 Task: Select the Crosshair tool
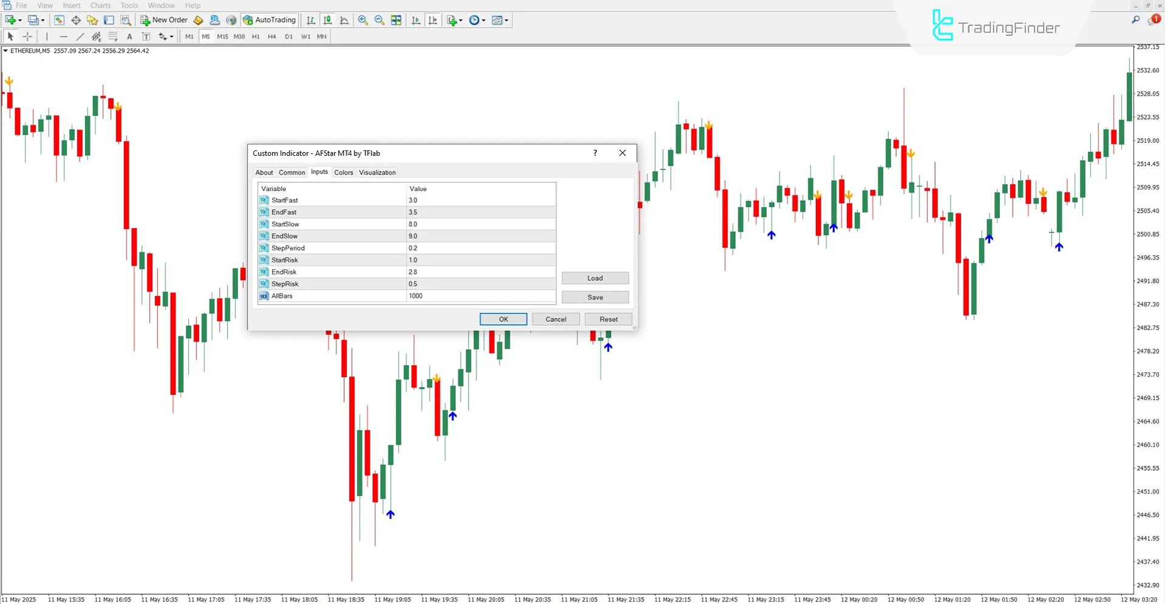pyautogui.click(x=27, y=36)
